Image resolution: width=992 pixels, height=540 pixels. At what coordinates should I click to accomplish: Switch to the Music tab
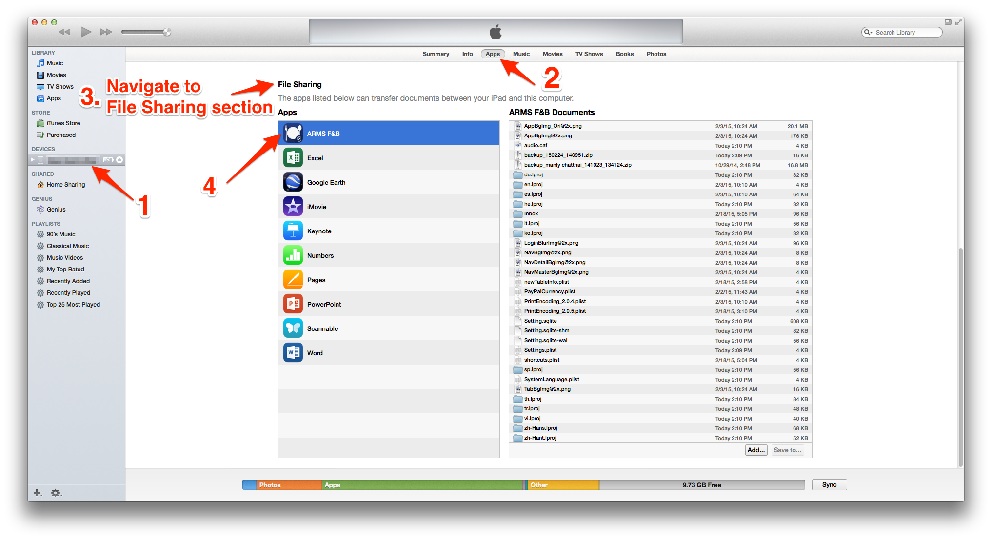(x=521, y=54)
